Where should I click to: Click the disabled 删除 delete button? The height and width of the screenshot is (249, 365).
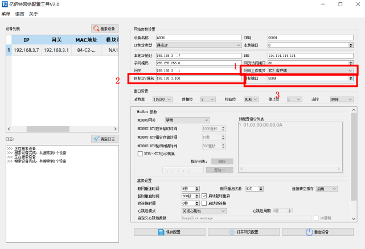click(x=222, y=161)
